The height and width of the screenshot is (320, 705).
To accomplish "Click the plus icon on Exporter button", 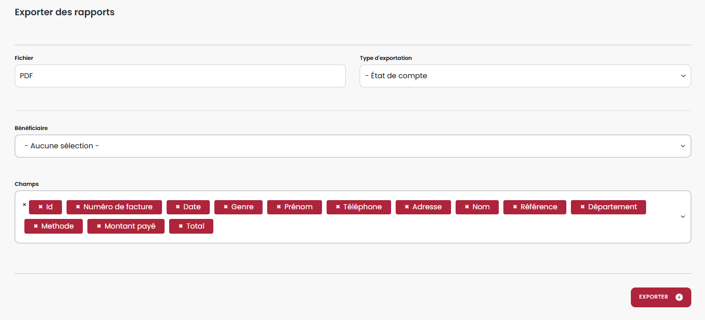I will (679, 297).
